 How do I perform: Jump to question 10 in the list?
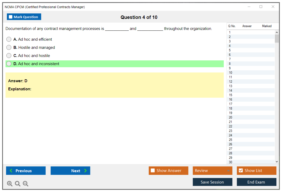231,73
